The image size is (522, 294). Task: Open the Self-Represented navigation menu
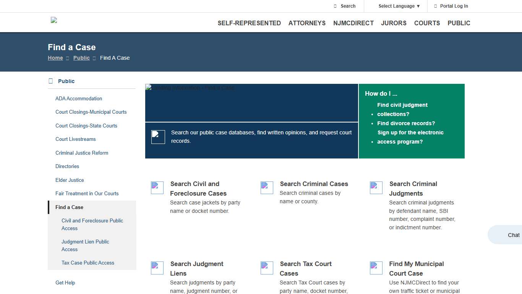(249, 23)
